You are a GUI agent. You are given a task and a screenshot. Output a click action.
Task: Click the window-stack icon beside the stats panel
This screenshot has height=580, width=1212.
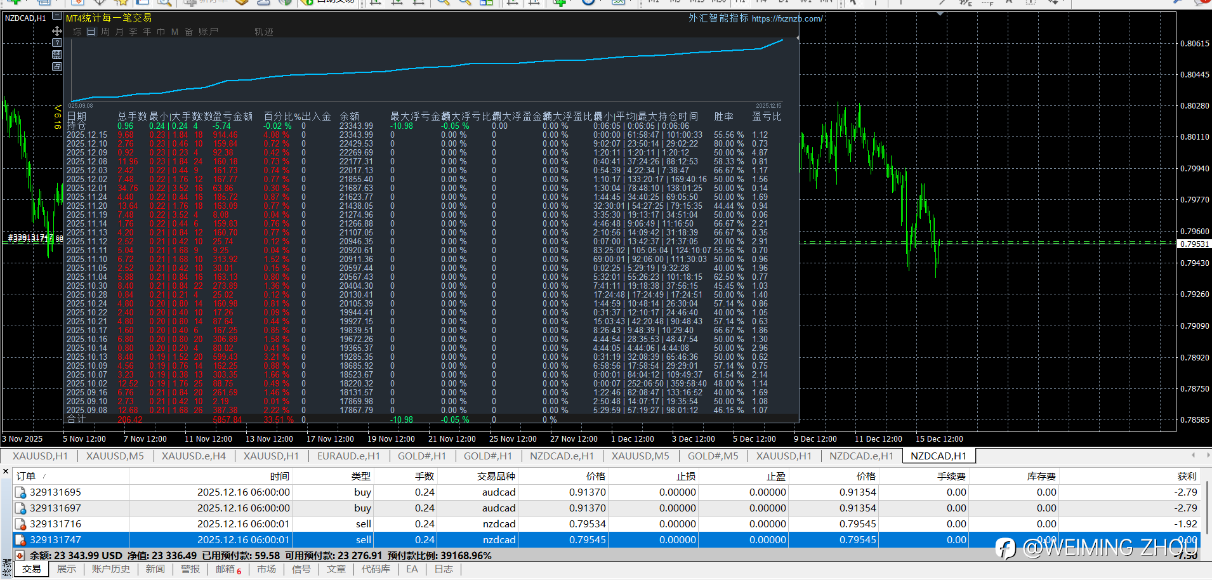tap(57, 67)
